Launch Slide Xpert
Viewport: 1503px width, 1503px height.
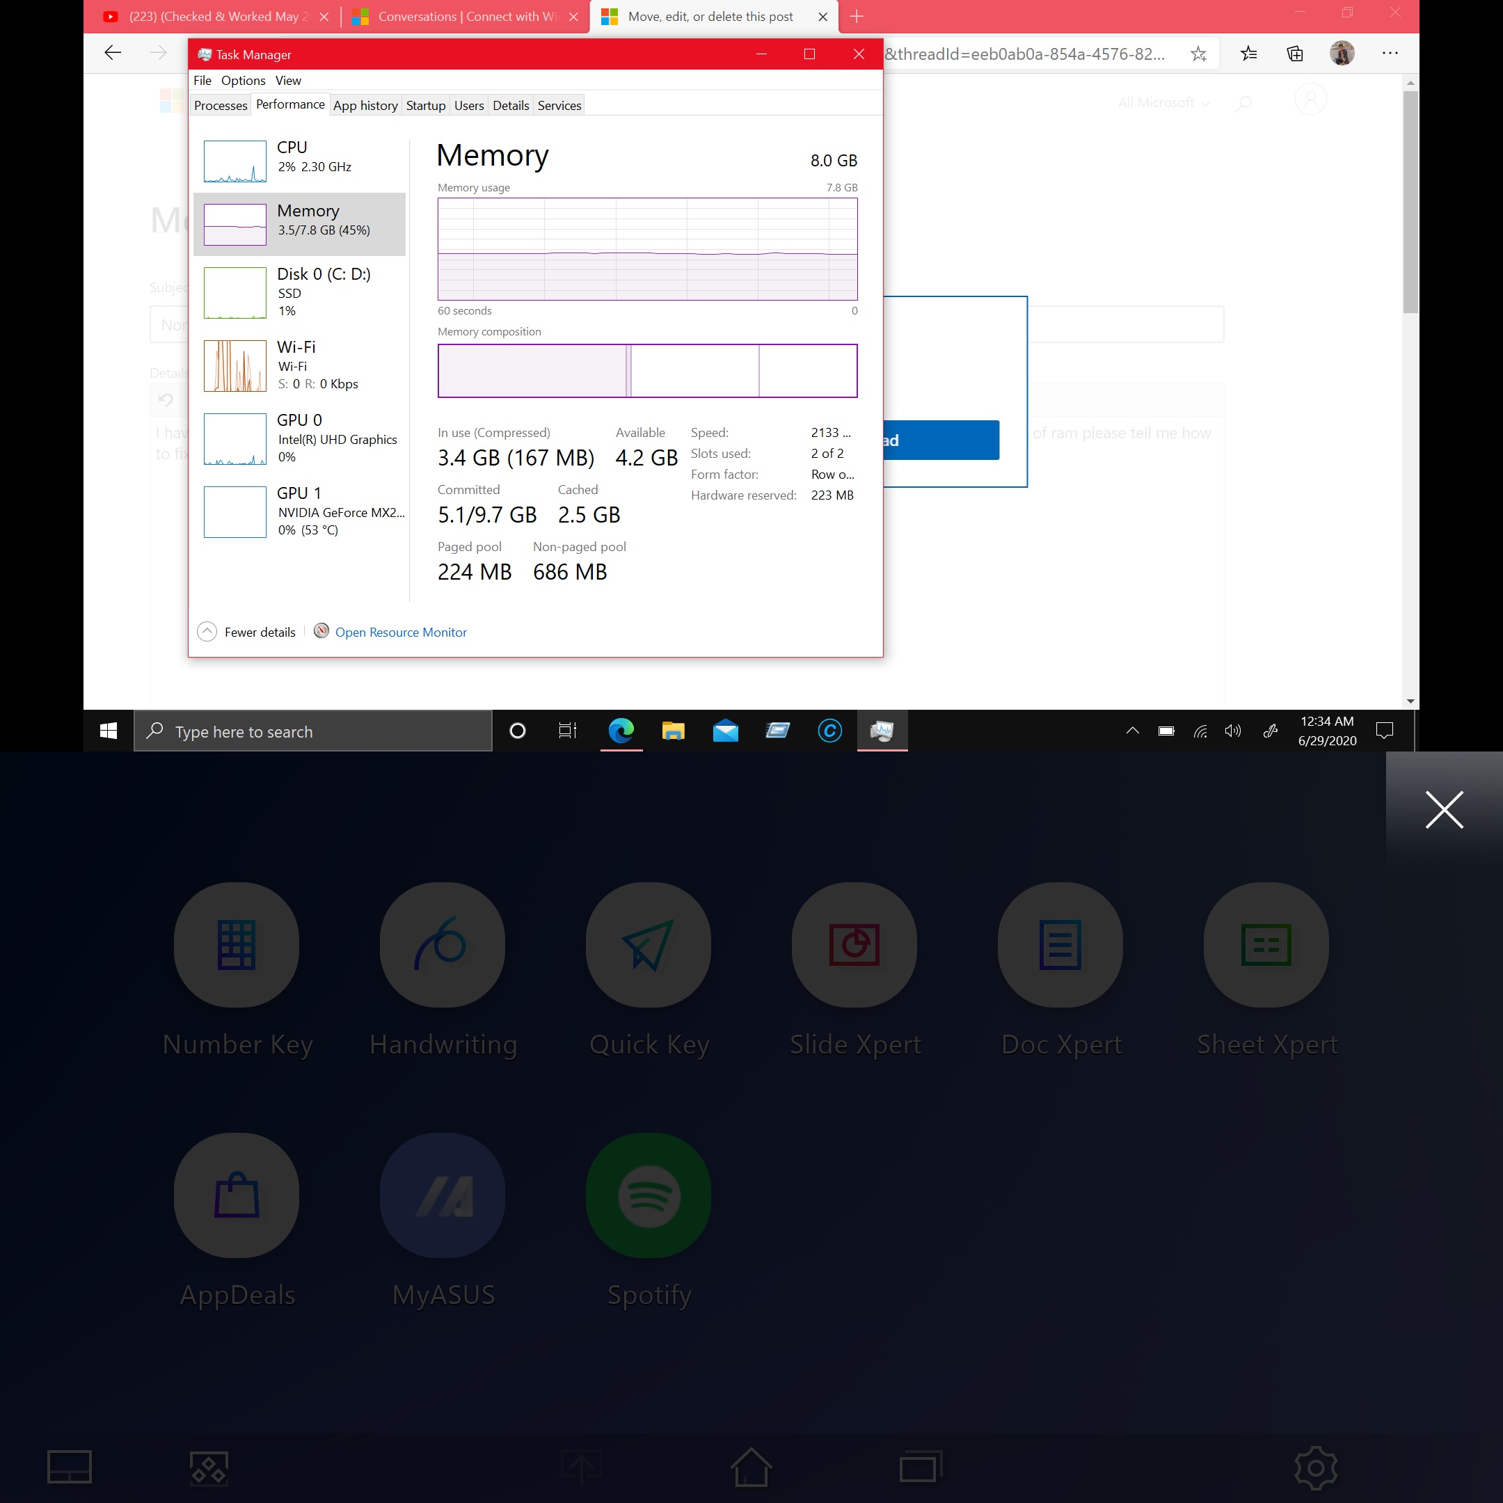click(x=854, y=944)
